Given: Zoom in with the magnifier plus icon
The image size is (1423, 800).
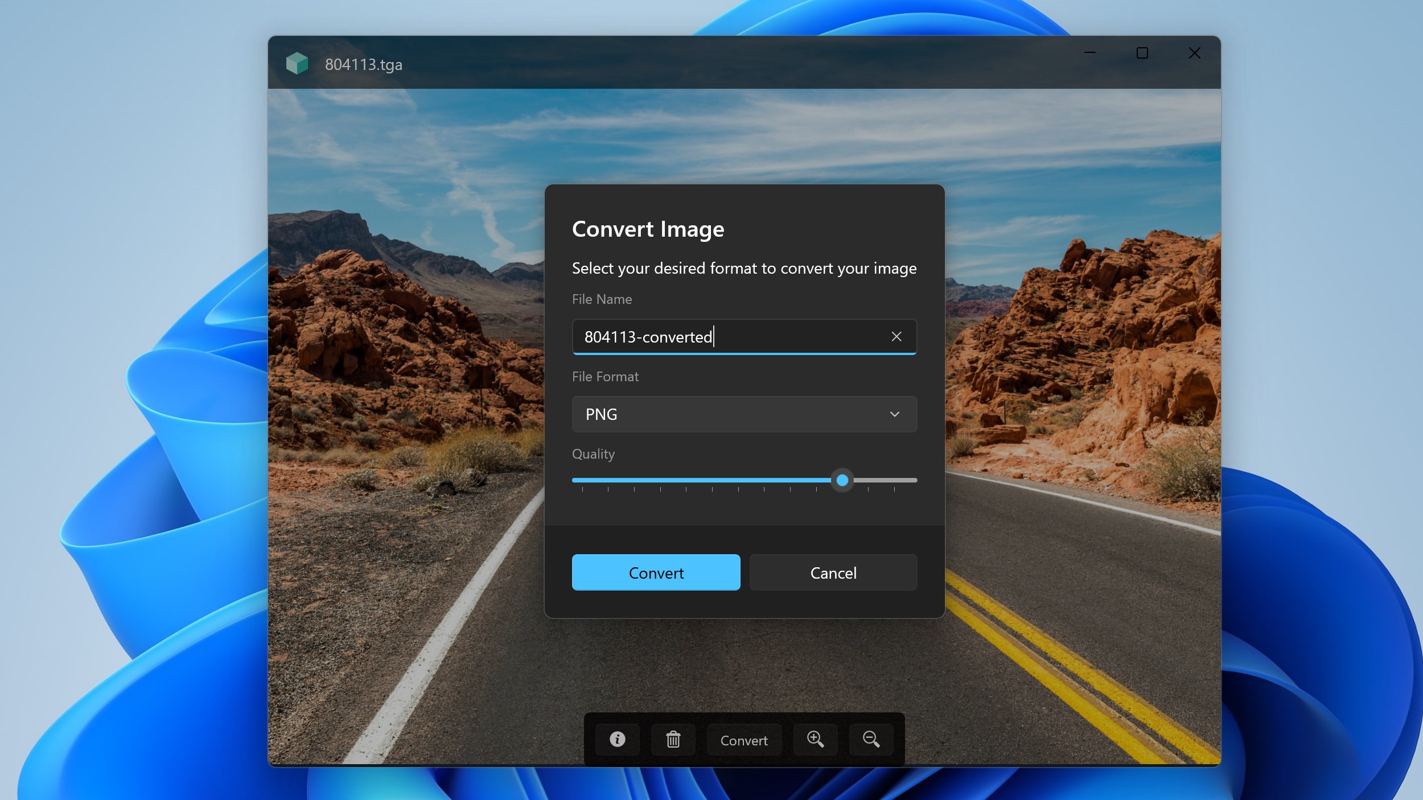Looking at the screenshot, I should pos(816,740).
